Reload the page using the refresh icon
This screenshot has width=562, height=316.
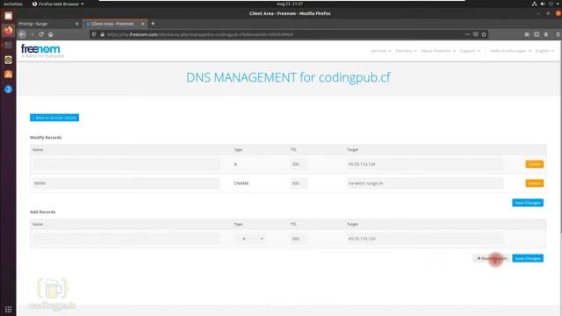pos(41,34)
